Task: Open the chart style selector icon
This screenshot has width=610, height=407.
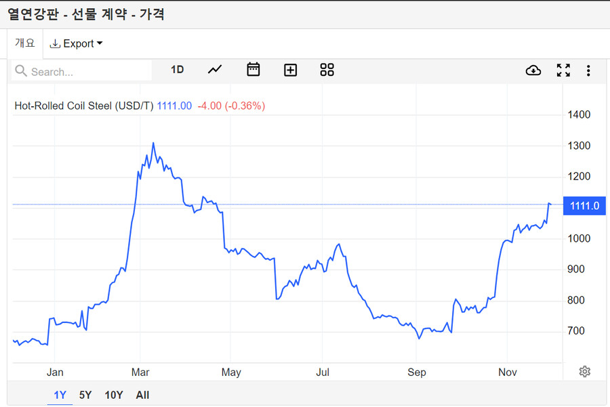Action: pos(215,70)
